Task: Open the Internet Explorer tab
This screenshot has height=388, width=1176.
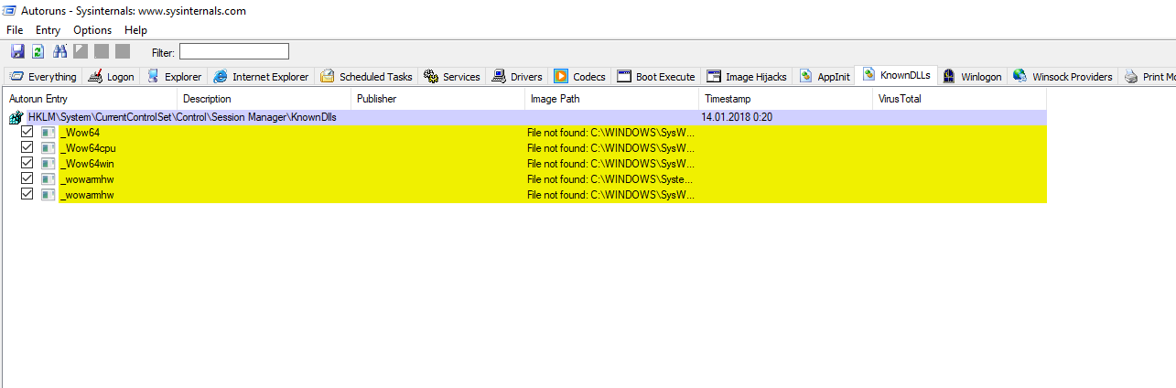Action: (x=261, y=77)
